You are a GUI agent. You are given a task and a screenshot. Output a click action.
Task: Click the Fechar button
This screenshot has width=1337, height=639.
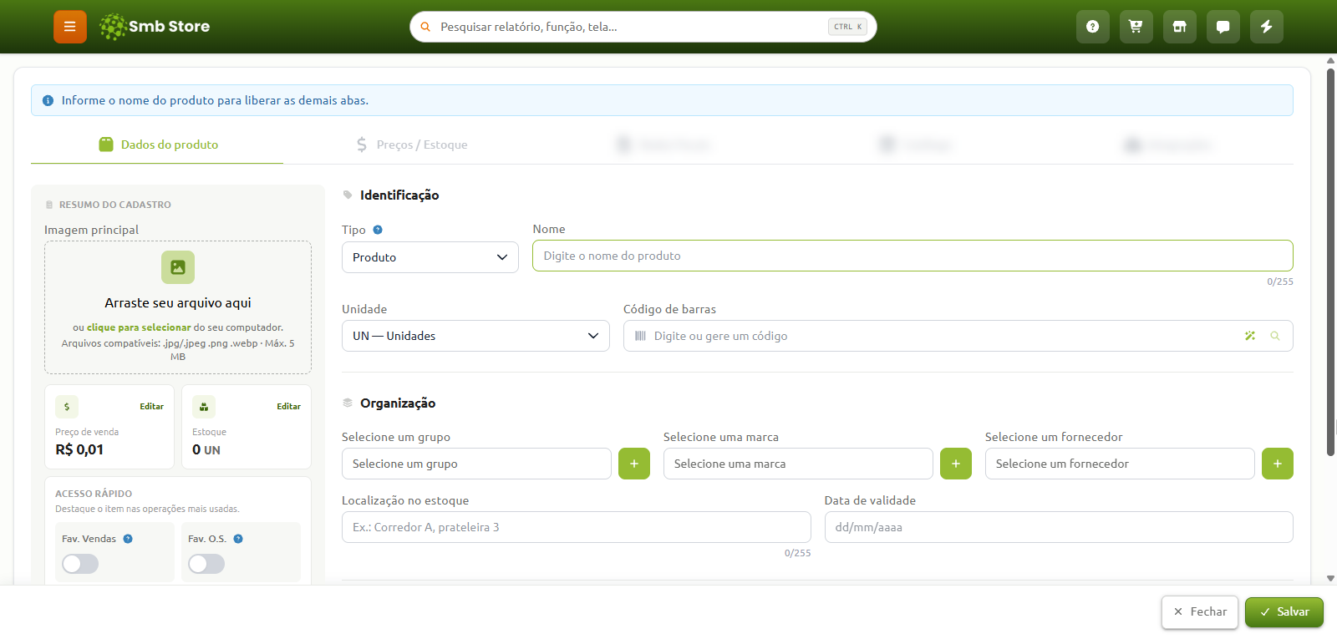1200,612
